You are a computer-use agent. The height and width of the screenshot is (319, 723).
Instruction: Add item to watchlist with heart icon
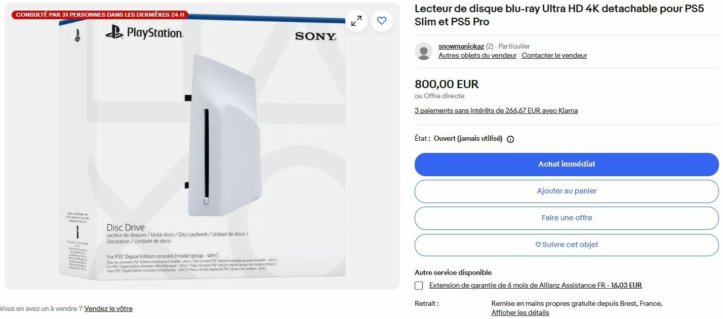pos(382,21)
